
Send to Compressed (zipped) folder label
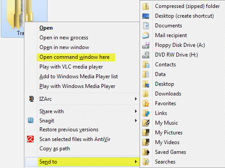(187, 6)
